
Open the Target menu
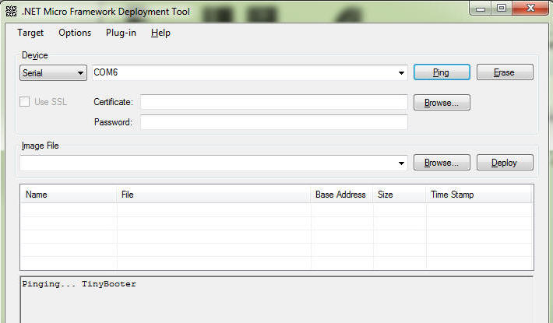[30, 33]
